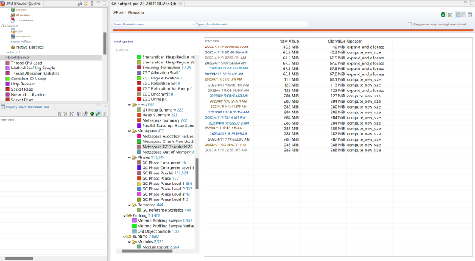Enable Display concurrency checkbox
The width and height of the screenshot is (475, 261).
410,24
